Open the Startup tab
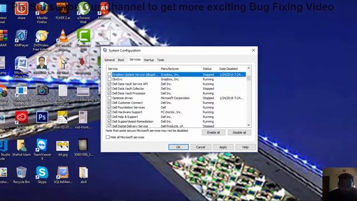The height and width of the screenshot is (201, 357). [149, 60]
